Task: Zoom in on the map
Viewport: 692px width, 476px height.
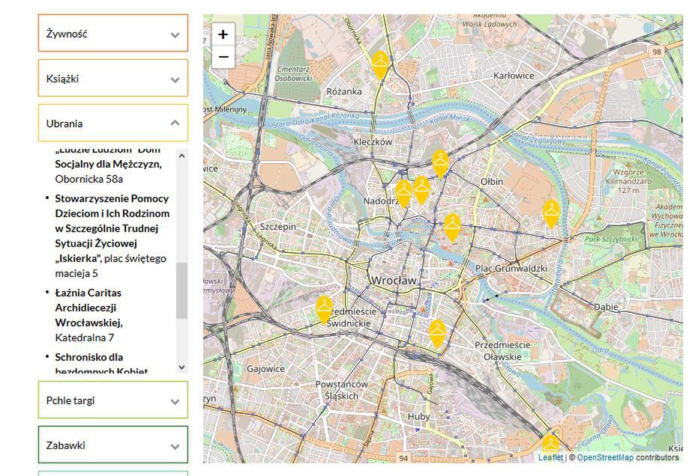Action: coord(223,34)
